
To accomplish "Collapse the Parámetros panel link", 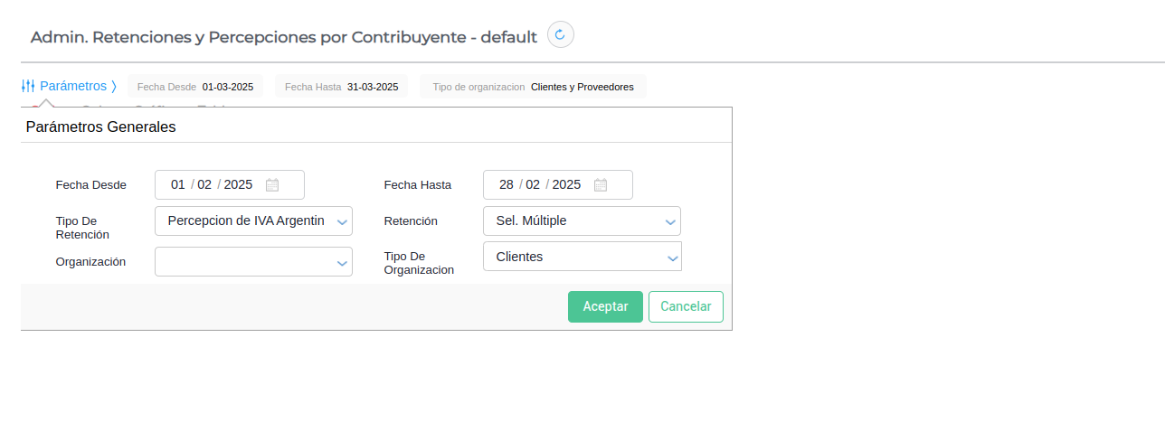I will coord(73,86).
